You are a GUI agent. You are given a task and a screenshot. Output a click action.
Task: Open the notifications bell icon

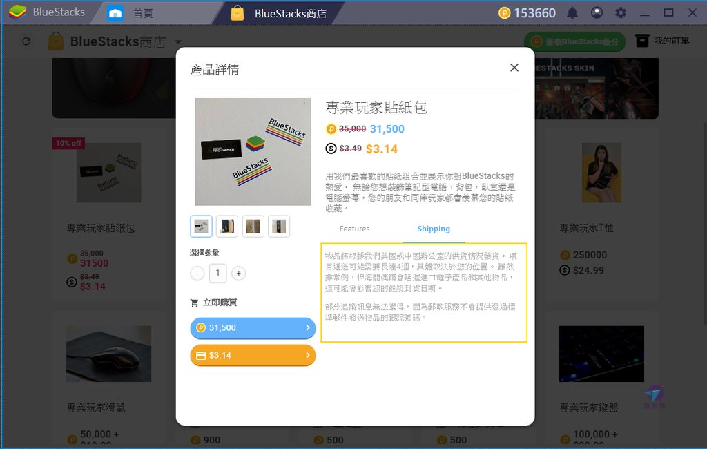tap(572, 12)
